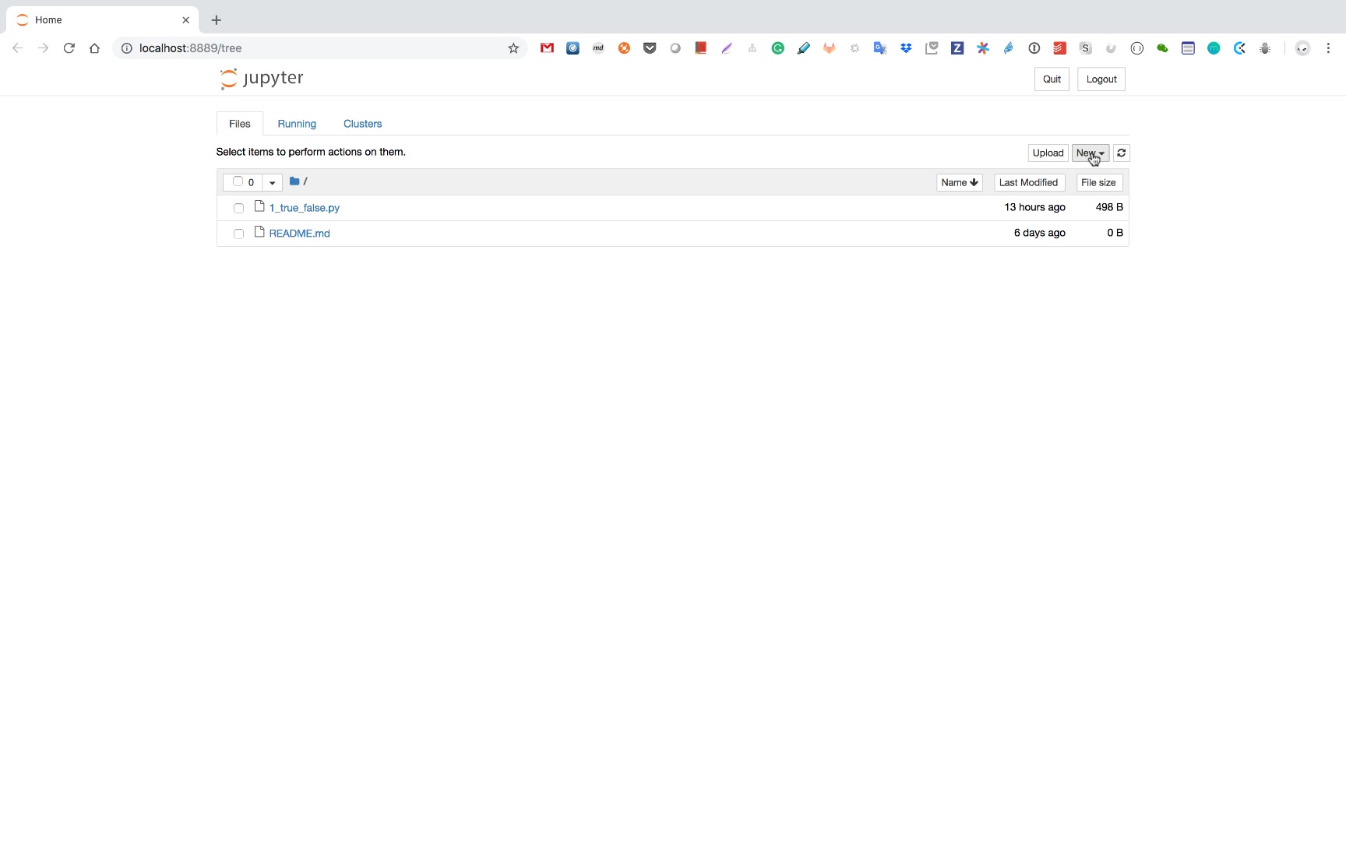Bookmark this page with the star icon
The image size is (1346, 841).
(513, 48)
